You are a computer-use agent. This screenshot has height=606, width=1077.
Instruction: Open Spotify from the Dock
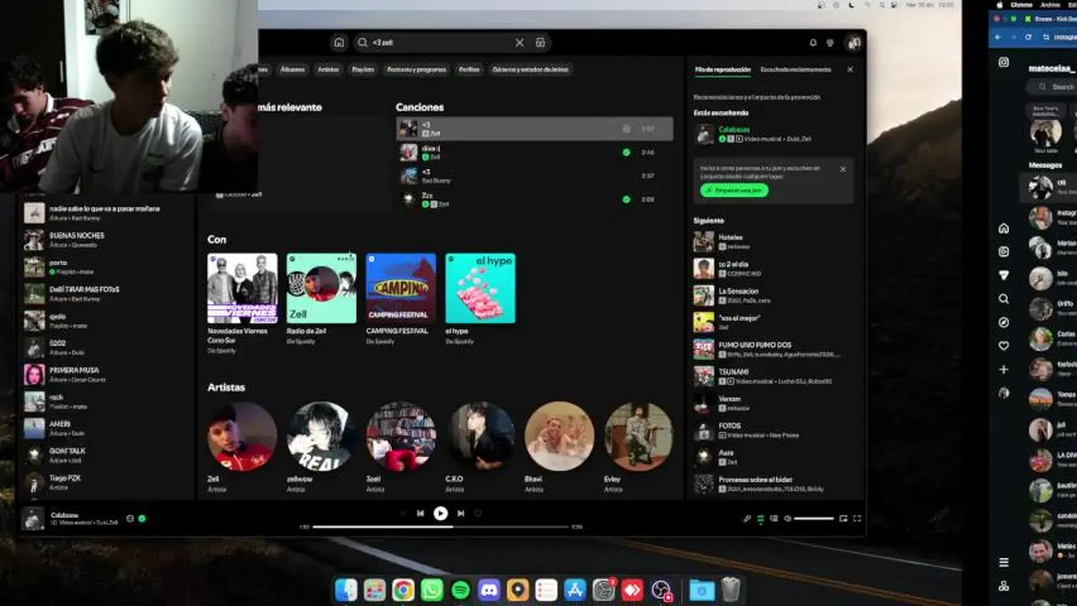pyautogui.click(x=461, y=590)
